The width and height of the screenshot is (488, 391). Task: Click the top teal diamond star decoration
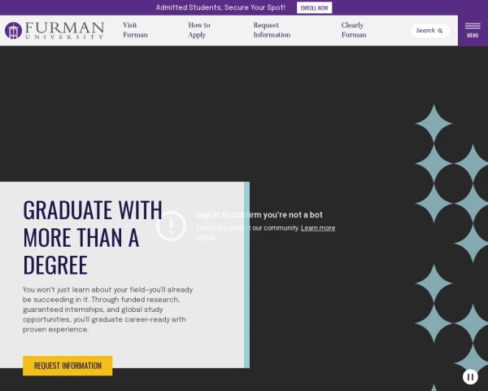pyautogui.click(x=434, y=124)
